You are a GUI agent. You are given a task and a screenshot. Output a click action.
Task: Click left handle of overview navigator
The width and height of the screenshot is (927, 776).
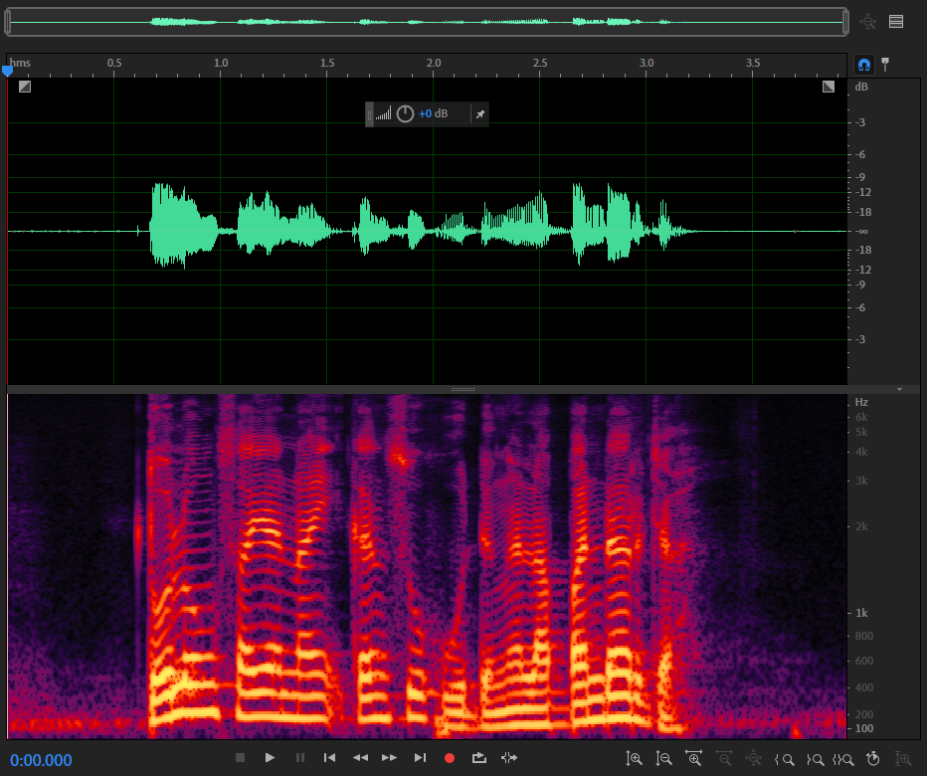click(x=7, y=22)
